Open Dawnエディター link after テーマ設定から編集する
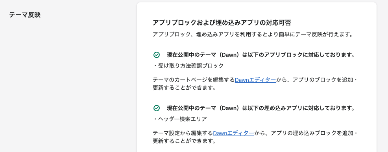 click(233, 133)
